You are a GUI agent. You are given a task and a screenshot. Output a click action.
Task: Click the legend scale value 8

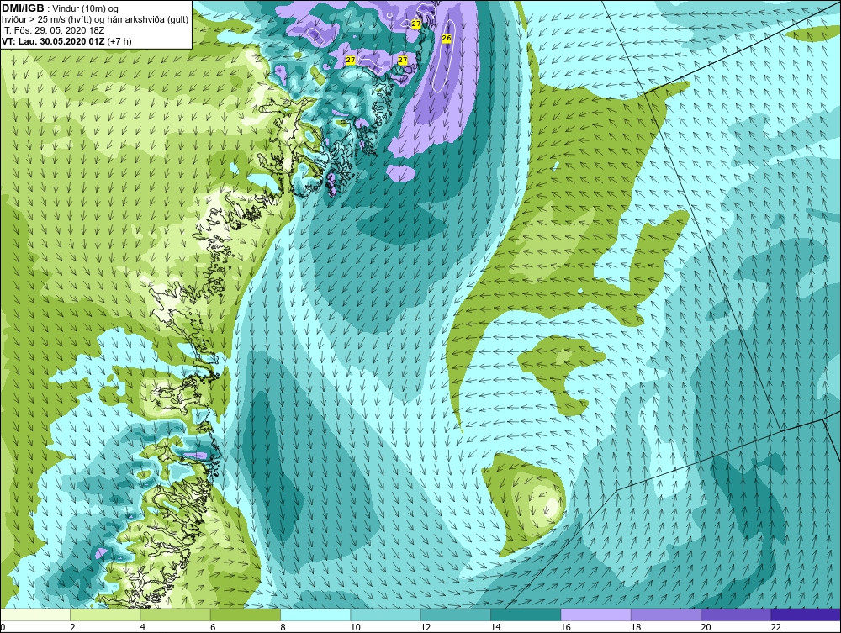(283, 627)
